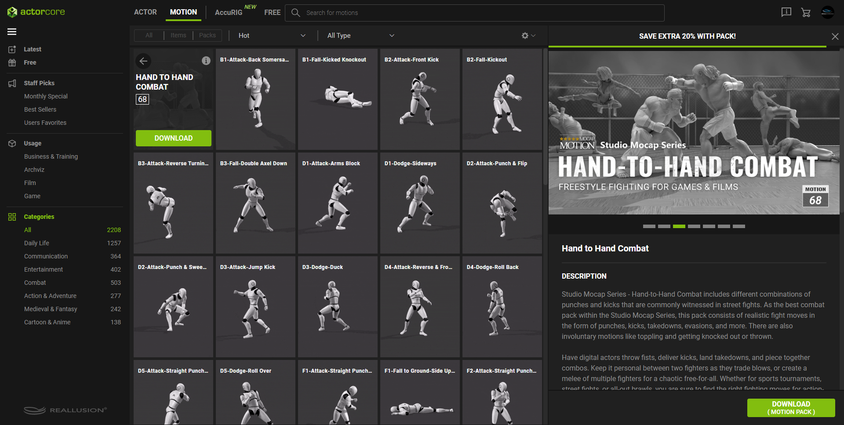The height and width of the screenshot is (425, 844).
Task: Open the AccuRIG tab
Action: point(229,13)
